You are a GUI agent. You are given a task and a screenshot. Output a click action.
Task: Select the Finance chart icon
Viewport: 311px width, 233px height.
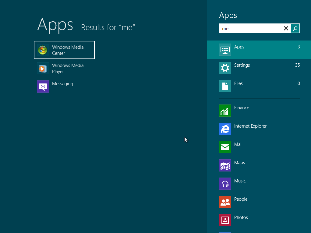pos(225,111)
